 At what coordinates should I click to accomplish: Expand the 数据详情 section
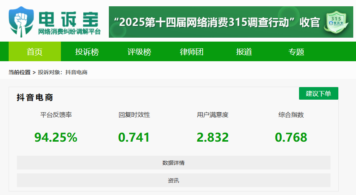click(x=173, y=163)
